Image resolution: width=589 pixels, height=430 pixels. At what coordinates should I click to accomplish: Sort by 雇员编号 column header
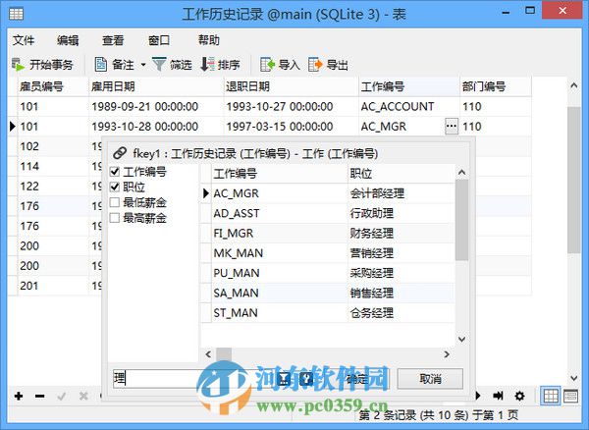coord(53,86)
